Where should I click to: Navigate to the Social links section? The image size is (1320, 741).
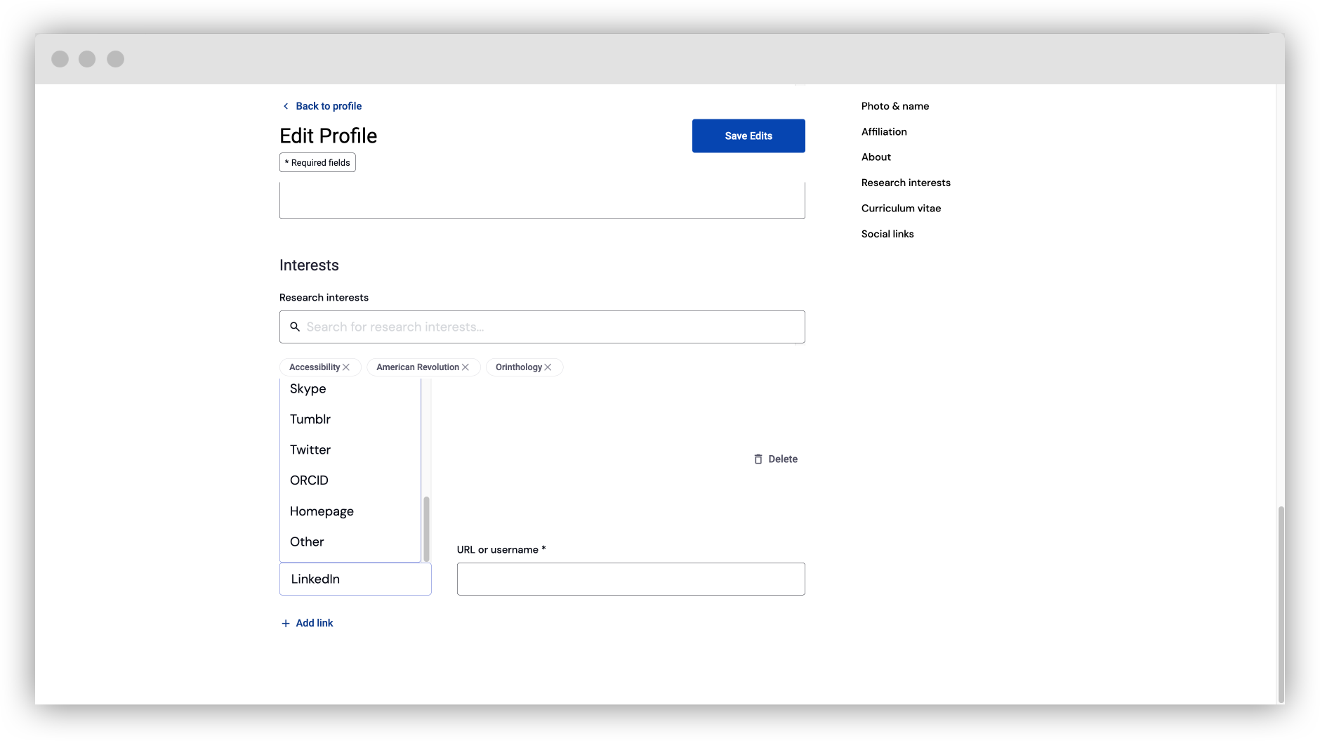pos(887,233)
